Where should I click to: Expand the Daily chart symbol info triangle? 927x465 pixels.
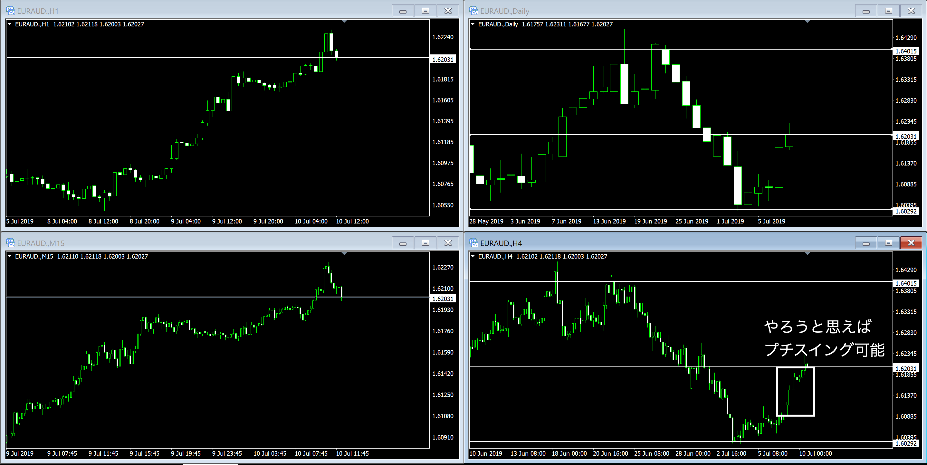pyautogui.click(x=473, y=24)
